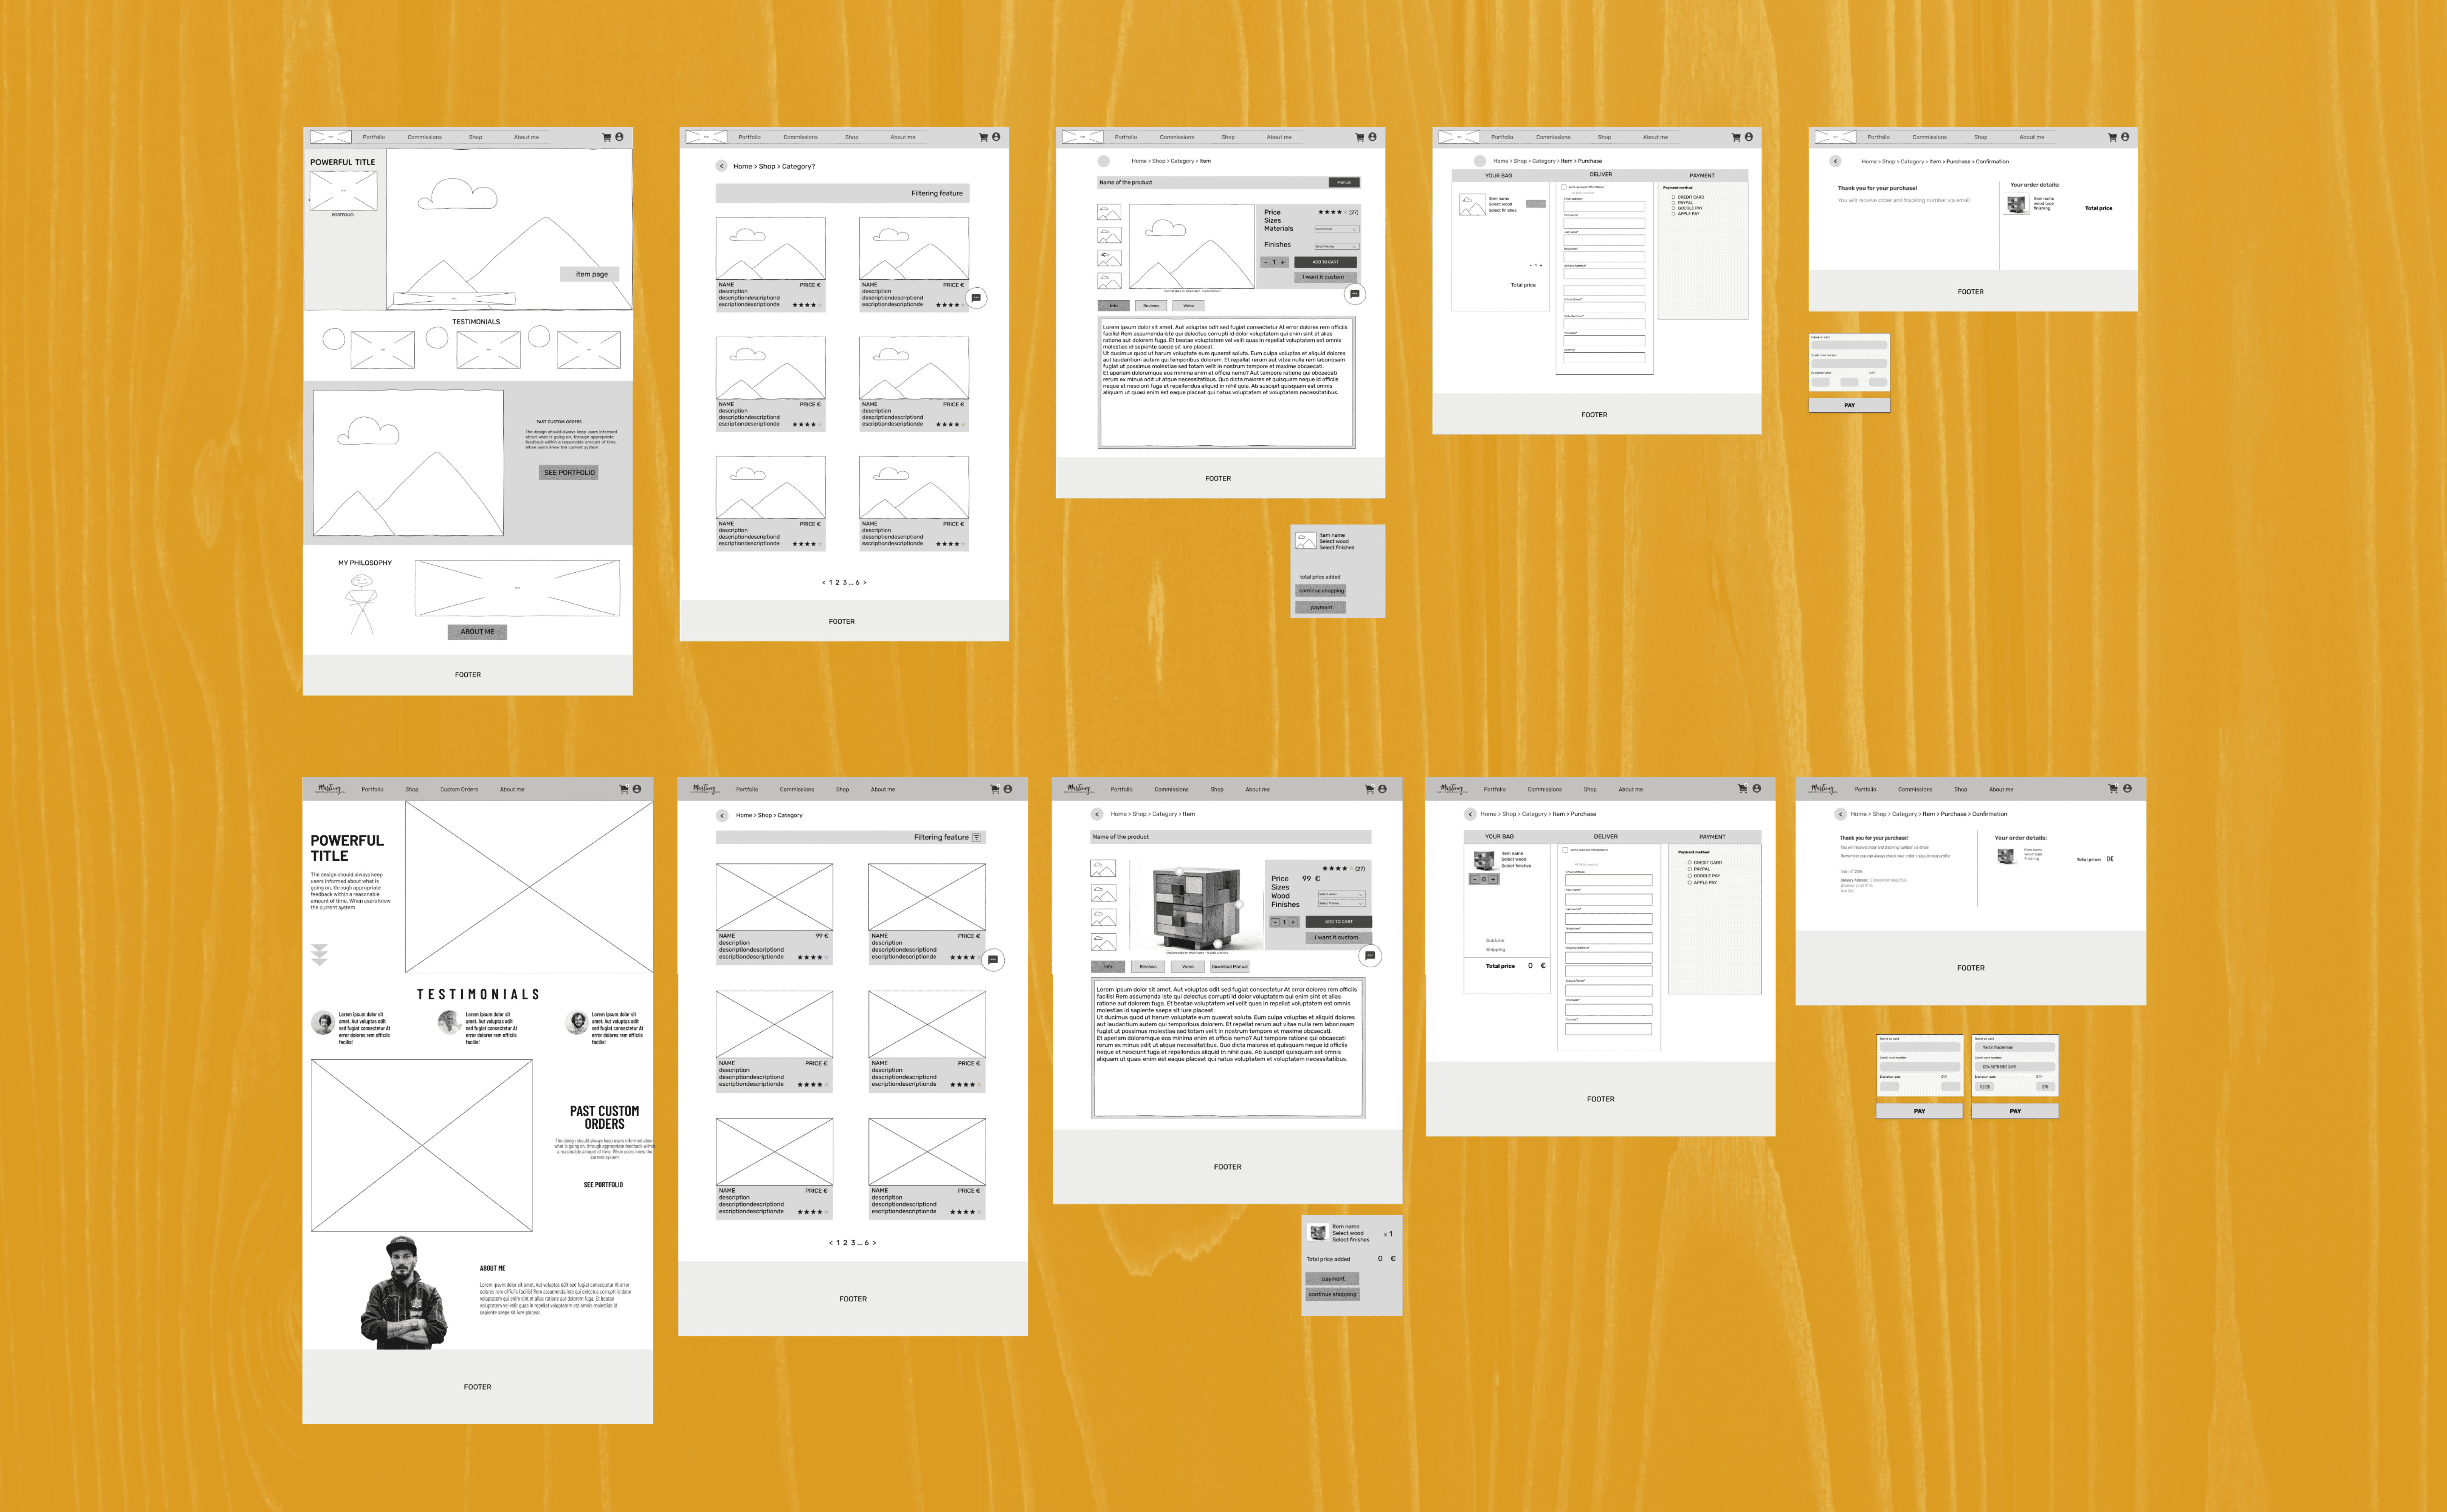Click account icon on hi-fi home page

click(x=637, y=789)
